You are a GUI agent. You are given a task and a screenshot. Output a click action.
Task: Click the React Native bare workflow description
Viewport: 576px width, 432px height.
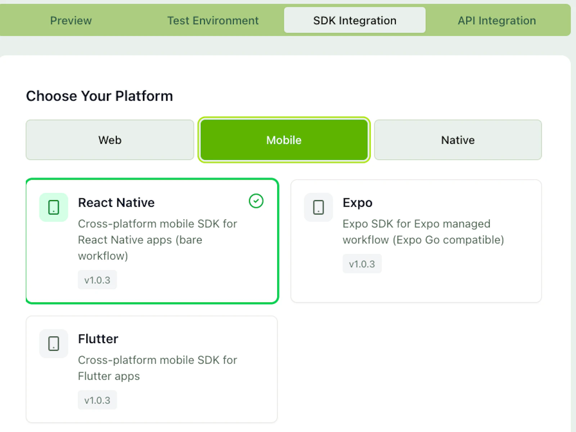(x=158, y=240)
